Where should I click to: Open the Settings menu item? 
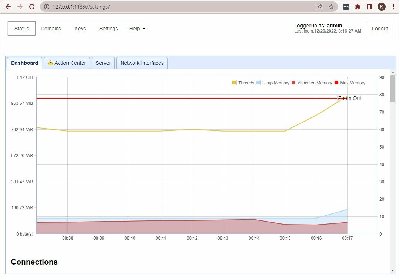tap(109, 29)
